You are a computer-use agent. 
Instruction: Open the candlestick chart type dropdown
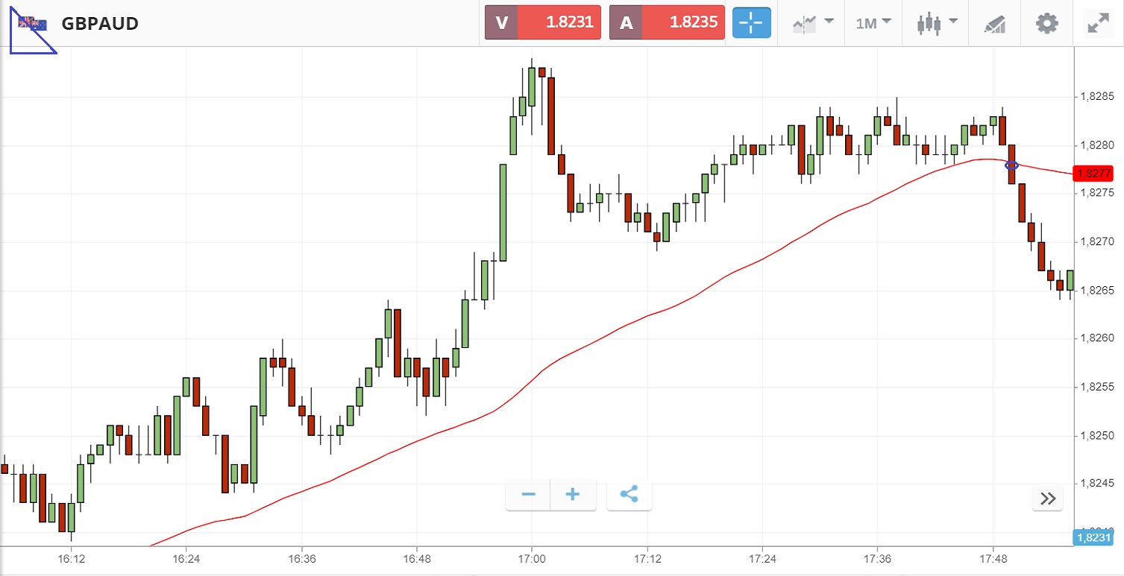click(937, 23)
